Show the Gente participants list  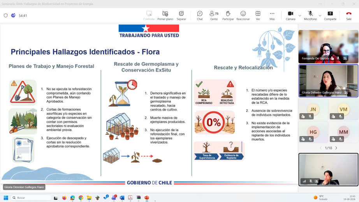[x=214, y=16]
